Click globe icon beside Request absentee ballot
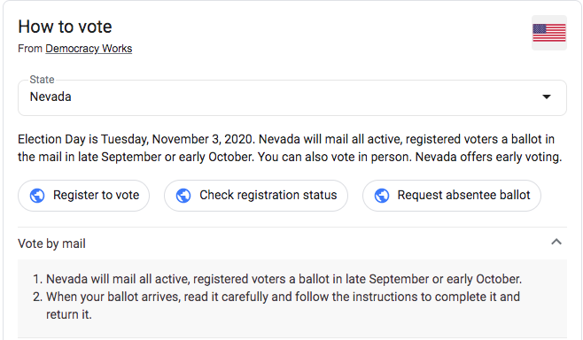 point(382,196)
